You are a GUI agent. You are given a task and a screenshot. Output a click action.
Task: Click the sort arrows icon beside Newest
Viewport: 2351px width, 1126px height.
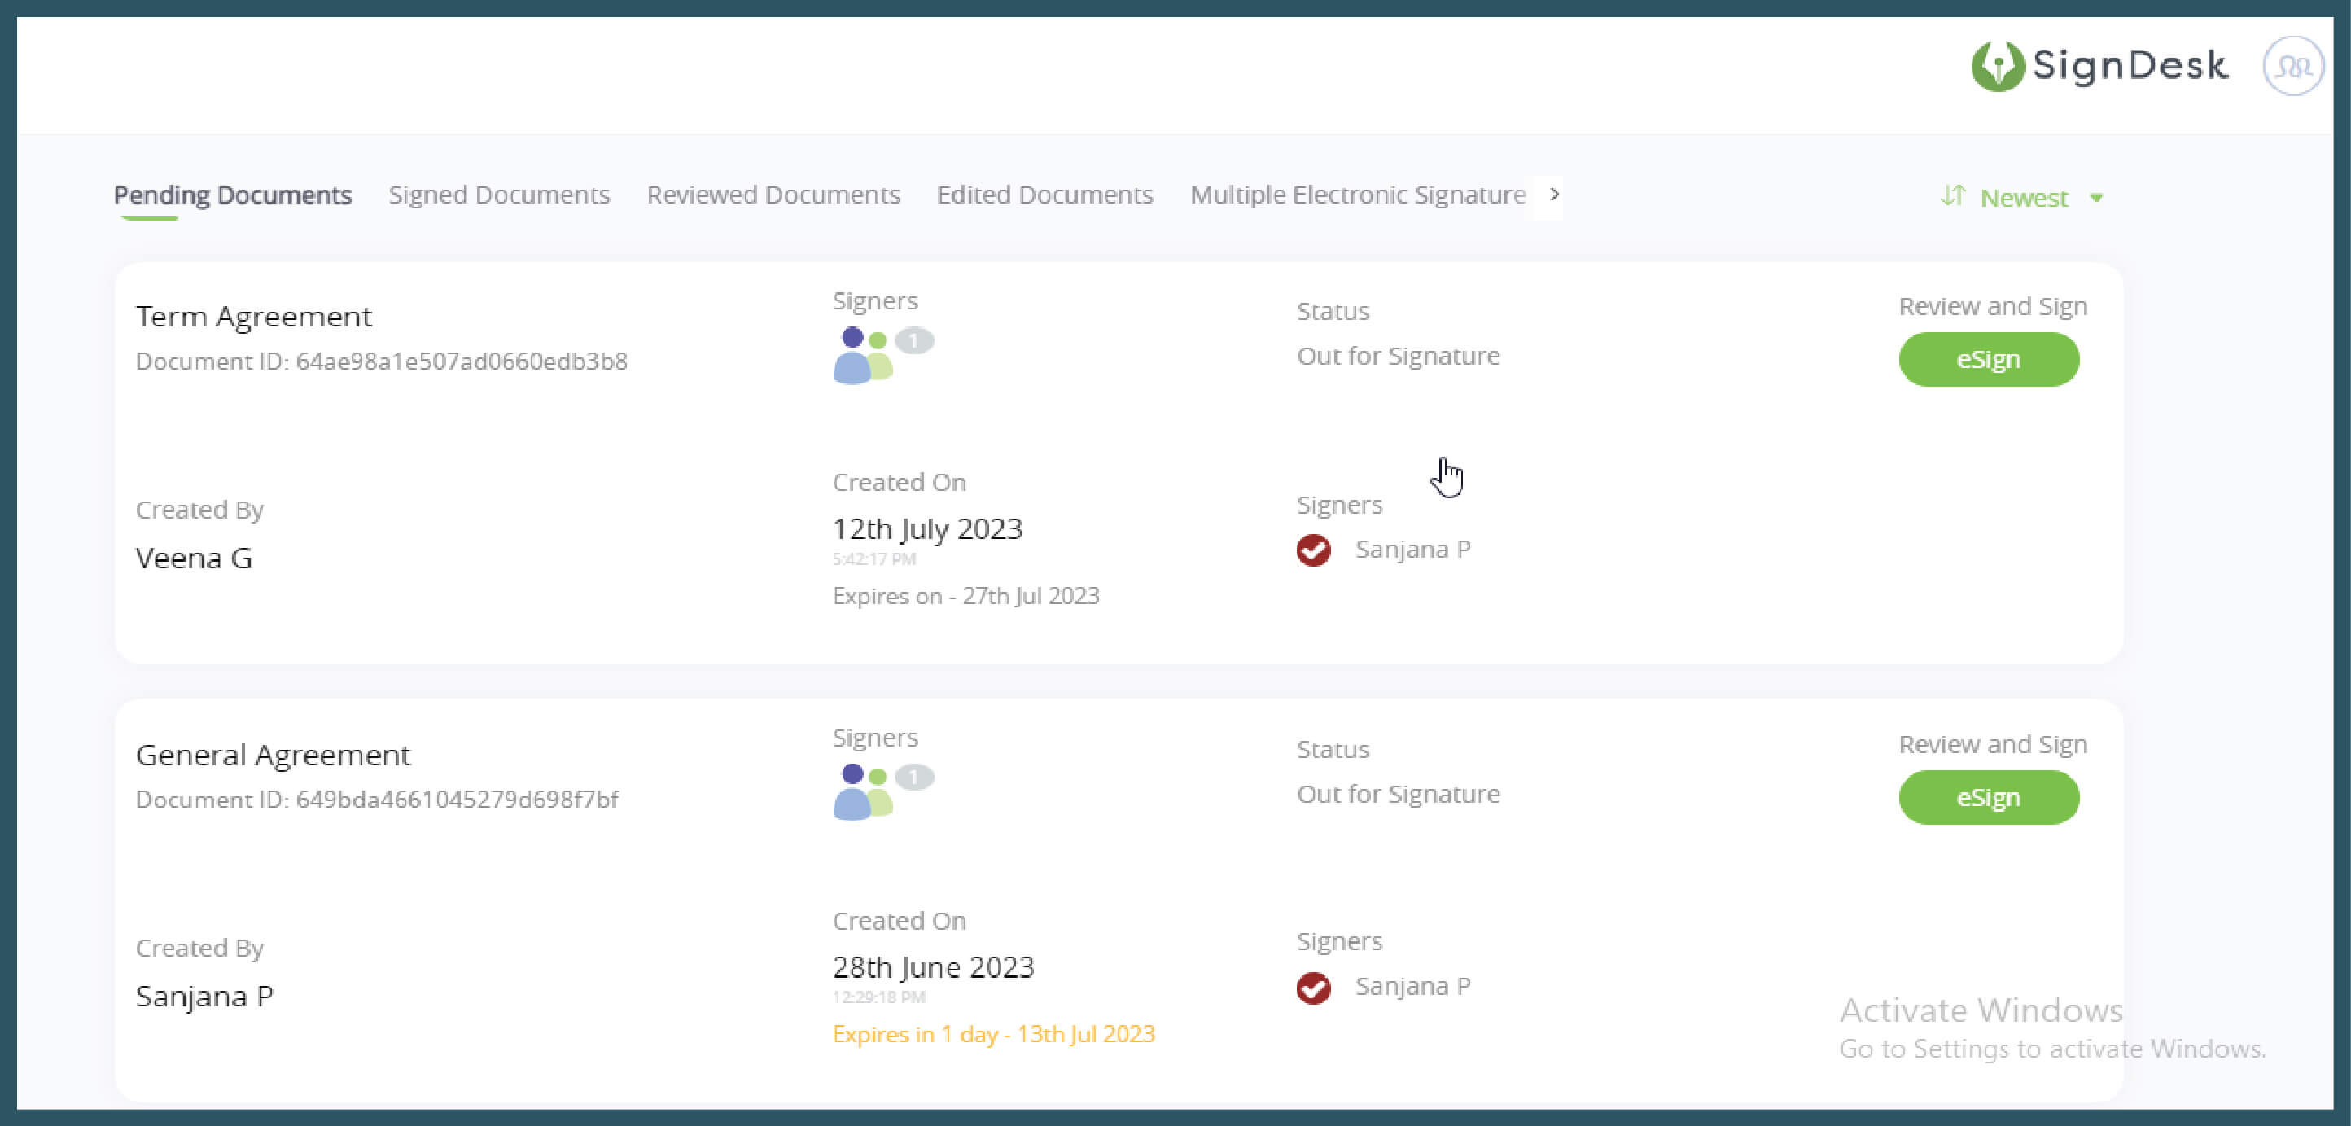(x=1952, y=196)
